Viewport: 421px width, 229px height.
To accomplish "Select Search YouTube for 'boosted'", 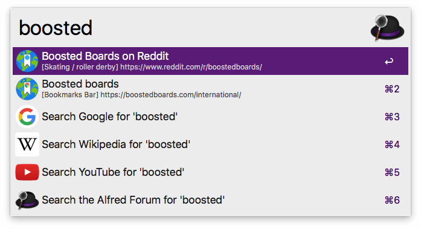I will click(x=210, y=172).
